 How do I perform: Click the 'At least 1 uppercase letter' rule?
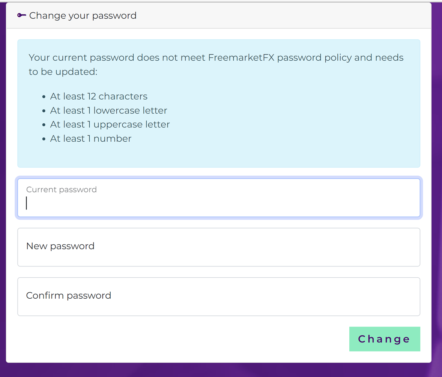[110, 124]
